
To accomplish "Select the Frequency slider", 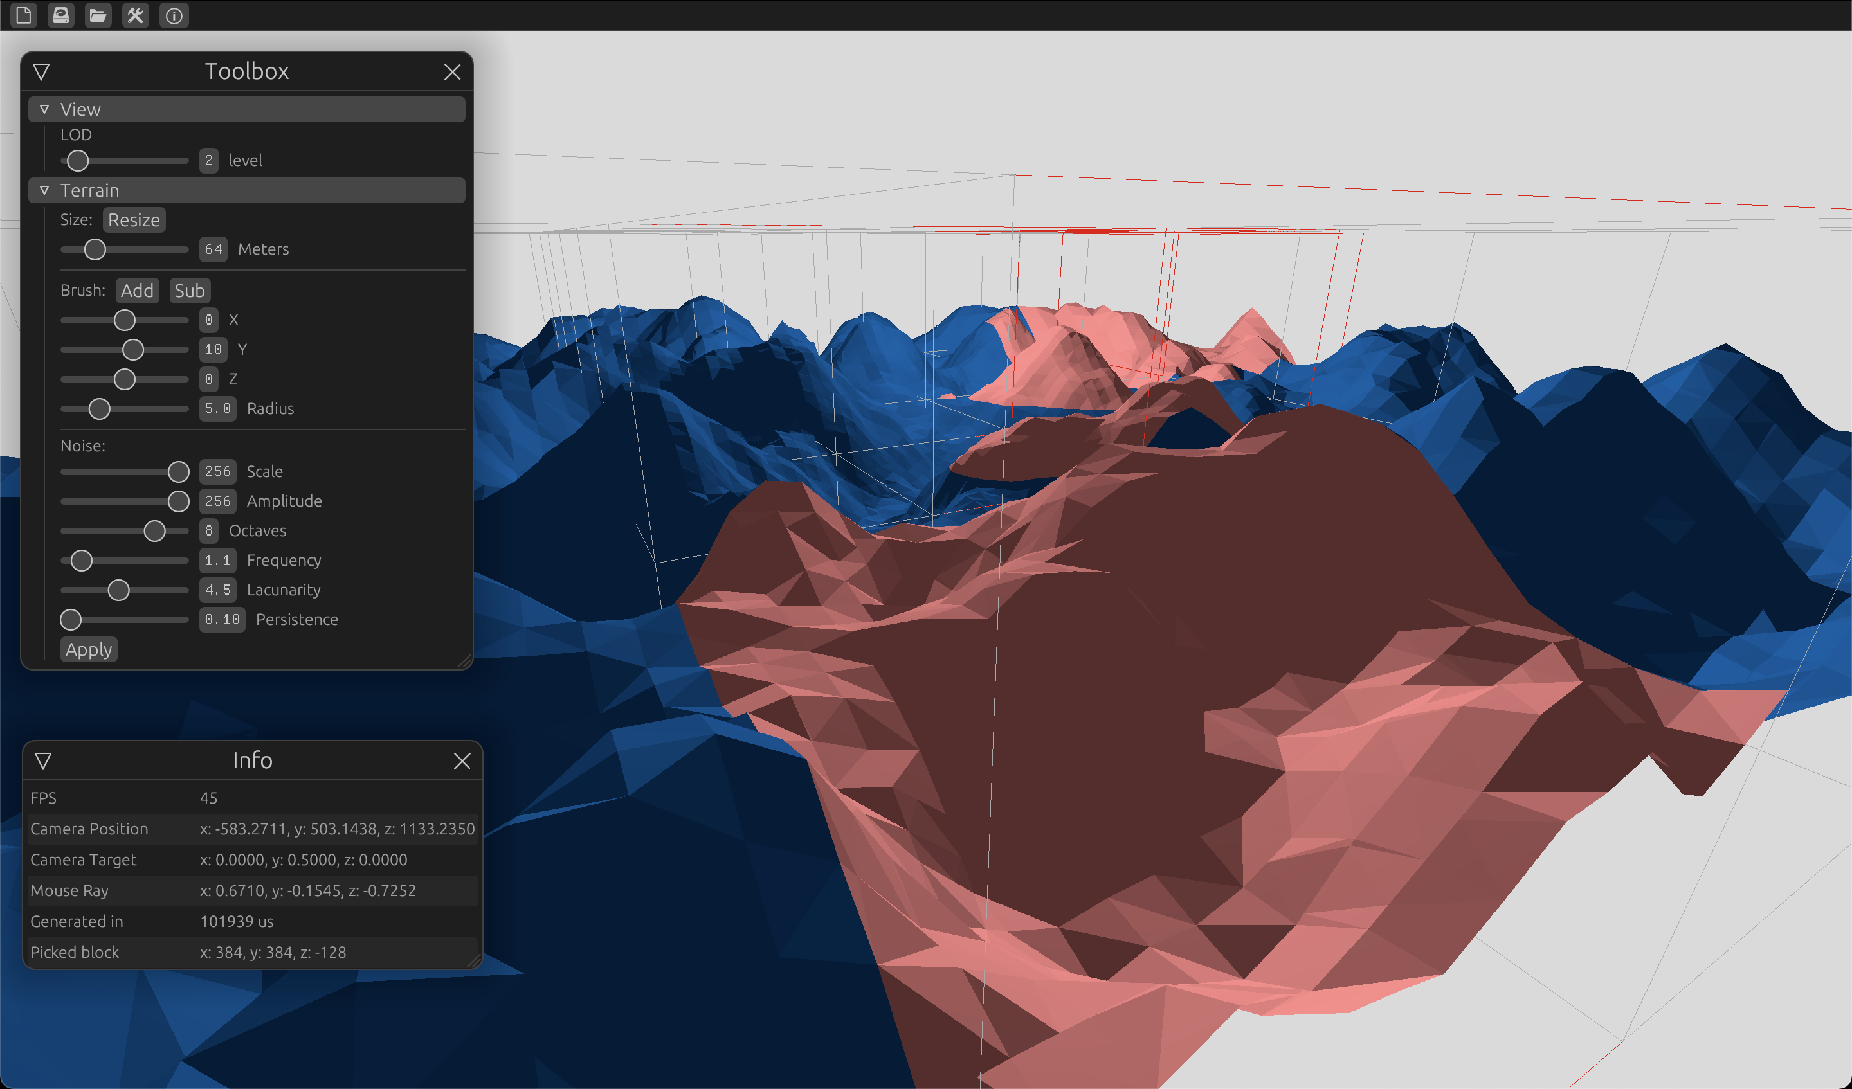I will (82, 560).
